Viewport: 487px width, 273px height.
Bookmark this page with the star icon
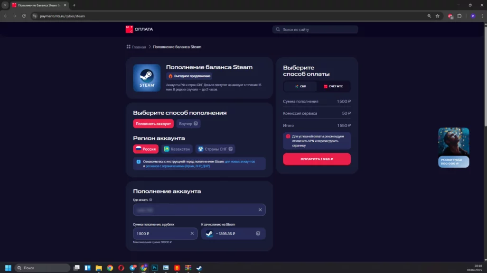click(437, 16)
